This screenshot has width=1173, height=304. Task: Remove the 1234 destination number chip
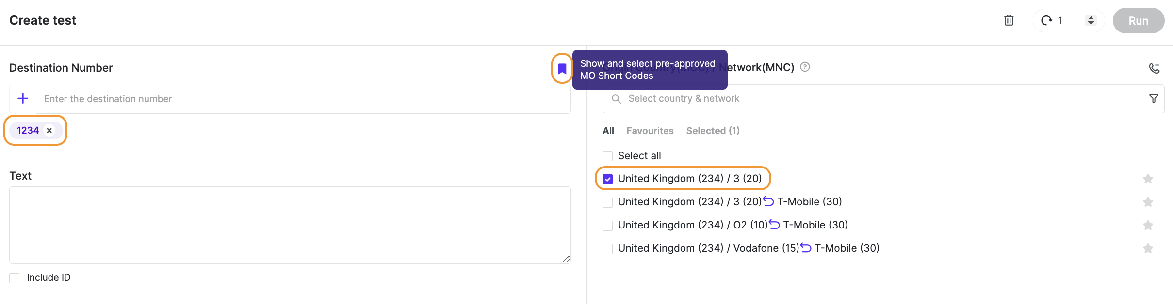49,130
